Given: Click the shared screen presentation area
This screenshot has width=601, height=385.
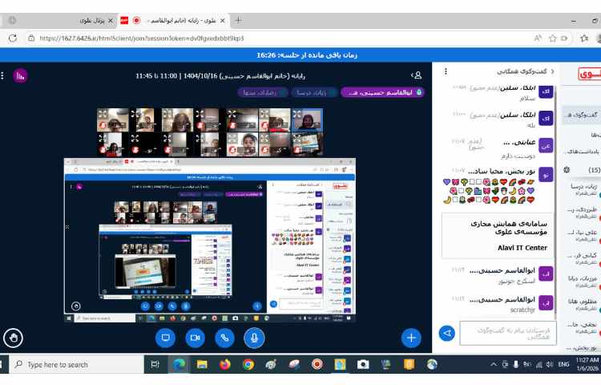Looking at the screenshot, I should pos(210,240).
